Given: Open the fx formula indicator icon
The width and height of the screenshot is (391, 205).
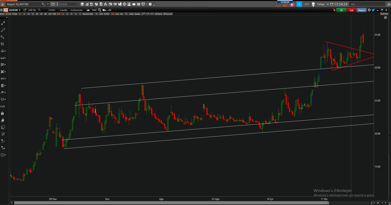Looking at the screenshot, I should tap(106, 4).
